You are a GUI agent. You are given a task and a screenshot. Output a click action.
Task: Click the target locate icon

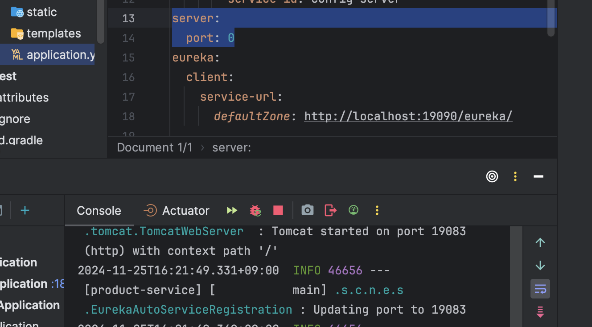tap(492, 176)
